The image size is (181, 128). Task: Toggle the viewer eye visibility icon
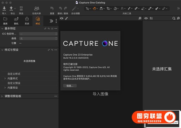coord(62,19)
